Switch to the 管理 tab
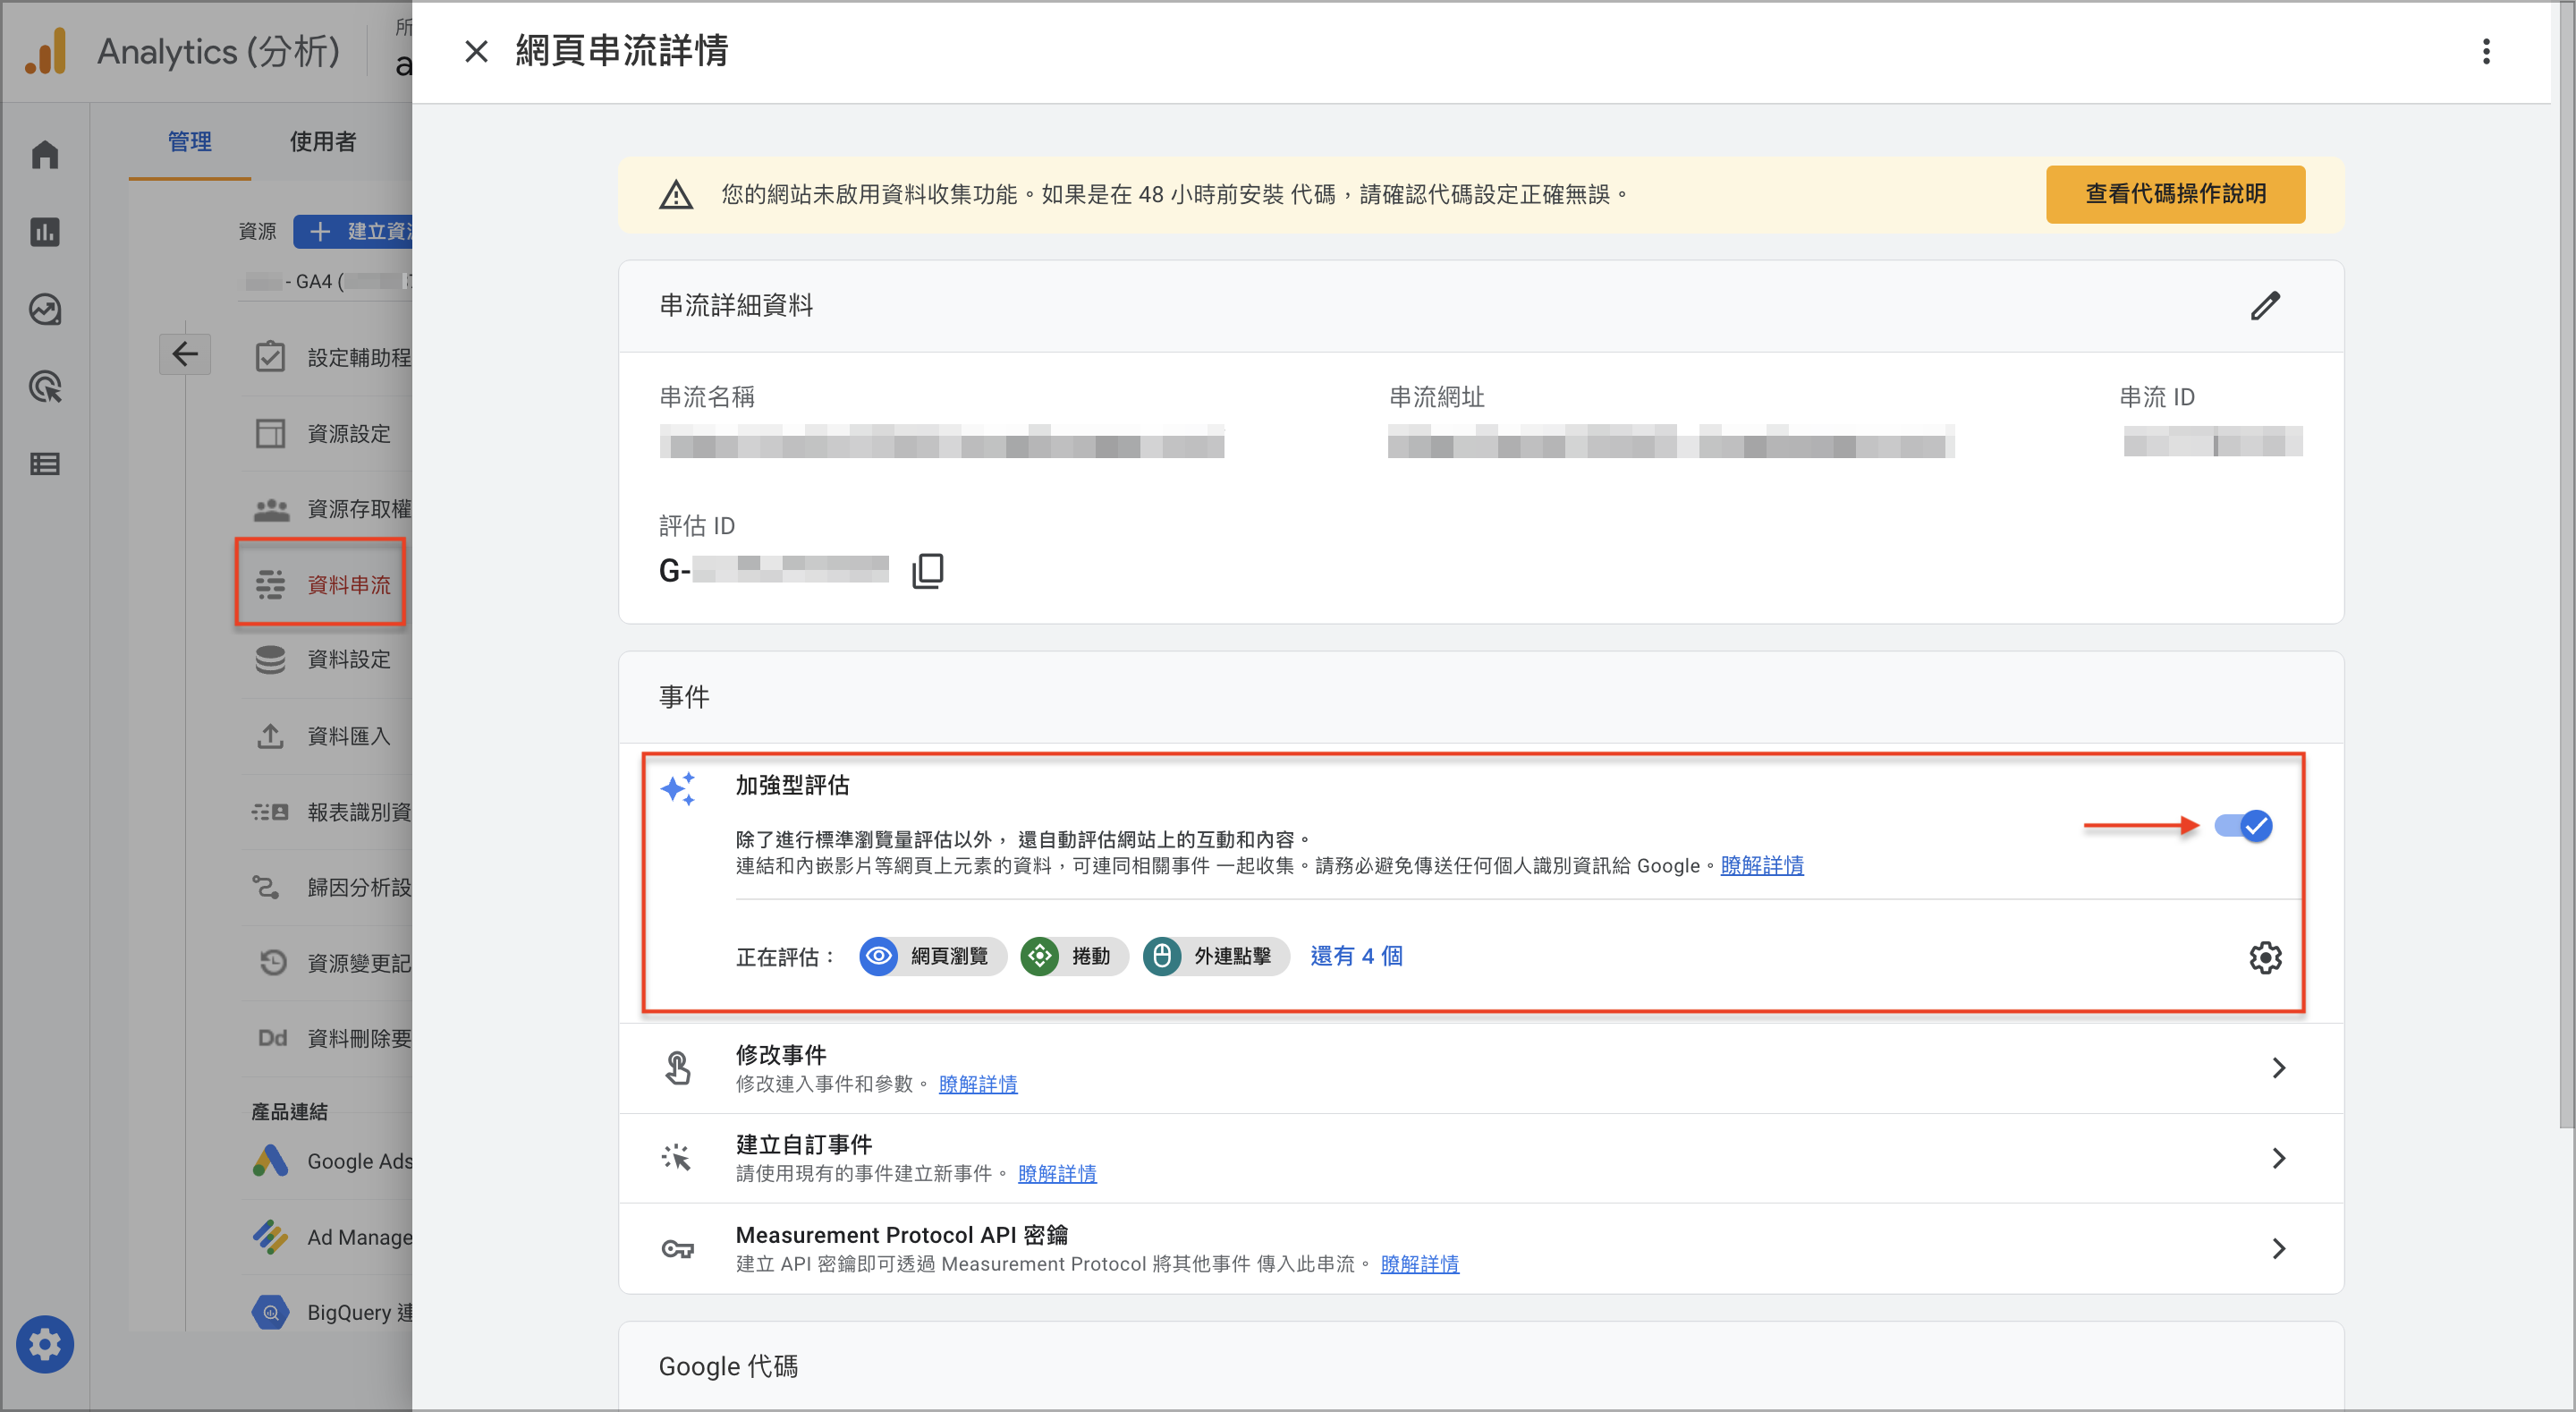The height and width of the screenshot is (1412, 2576). (x=189, y=141)
